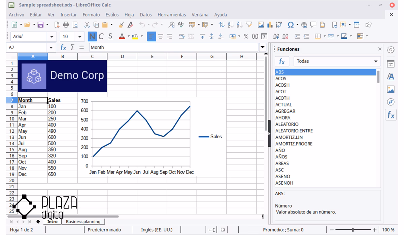This screenshot has height=235, width=404.
Task: Click the Insert comment speech bubble icon
Action: coord(313,25)
